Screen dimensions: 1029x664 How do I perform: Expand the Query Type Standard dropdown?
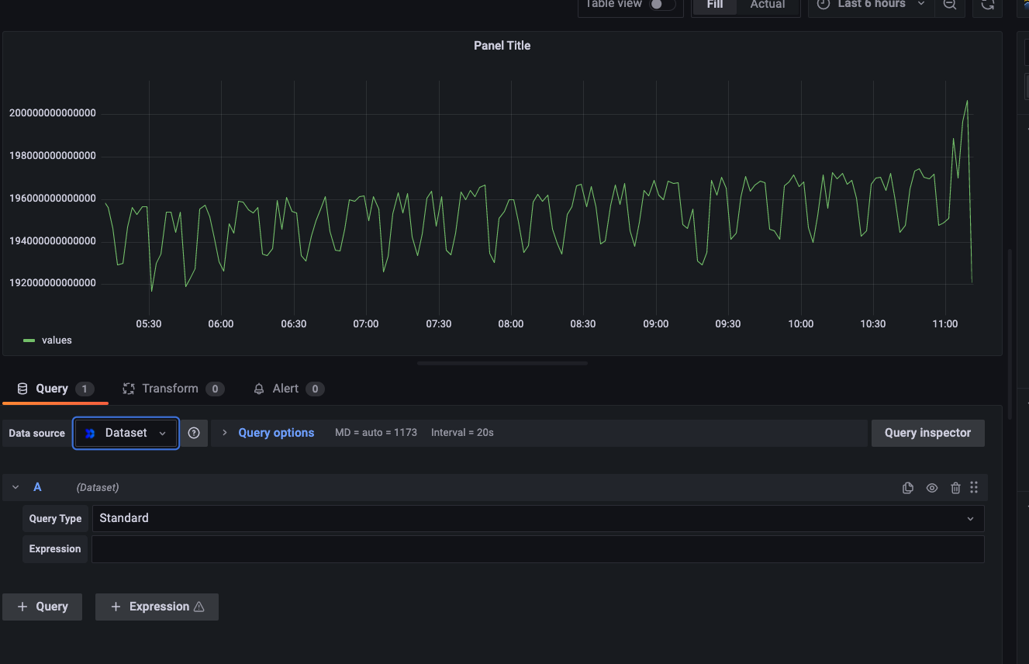coord(538,518)
